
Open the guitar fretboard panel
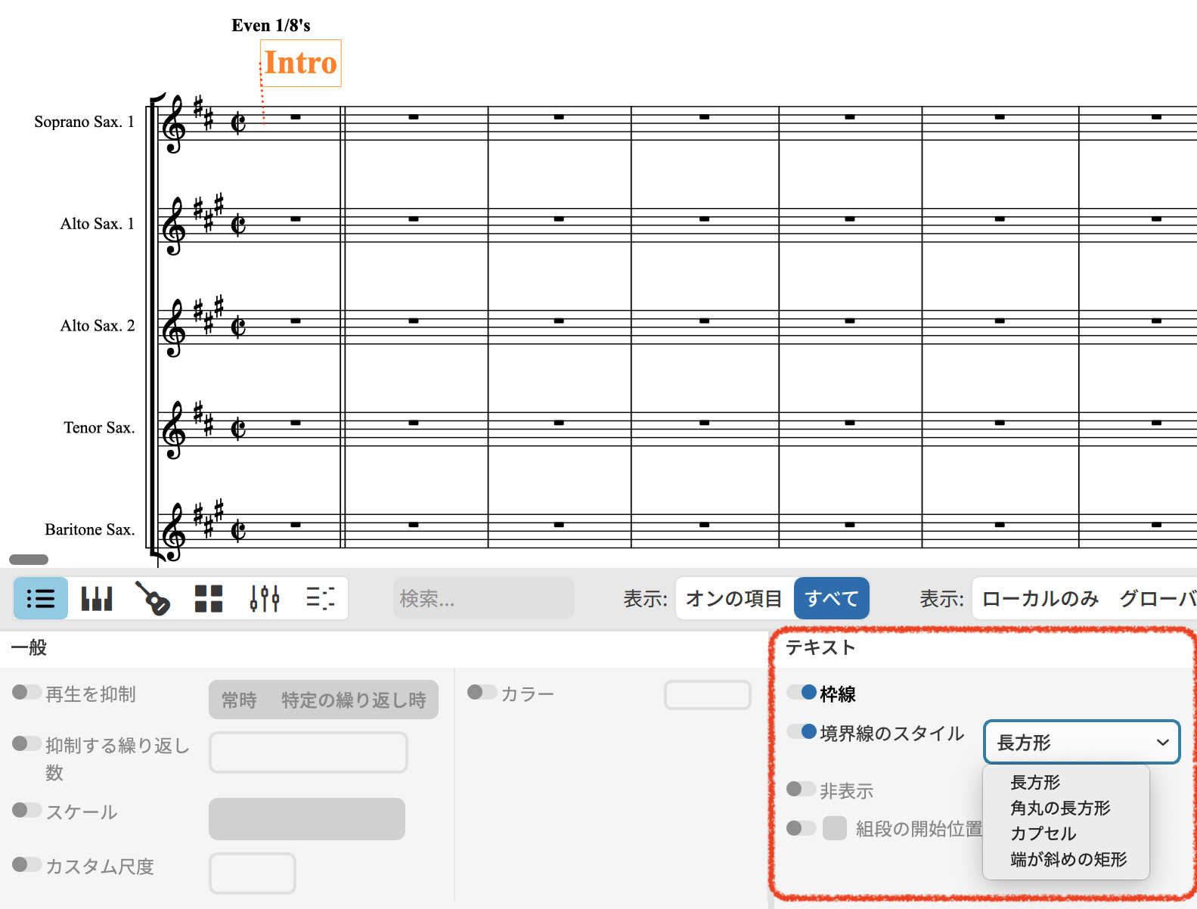point(153,598)
